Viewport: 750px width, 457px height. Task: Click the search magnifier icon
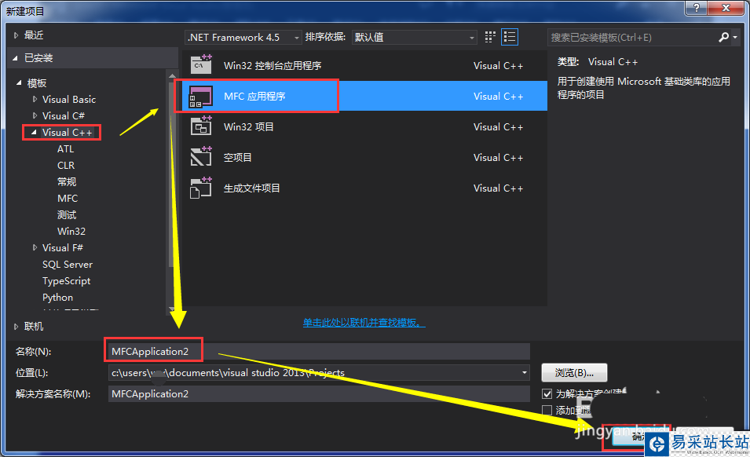724,37
